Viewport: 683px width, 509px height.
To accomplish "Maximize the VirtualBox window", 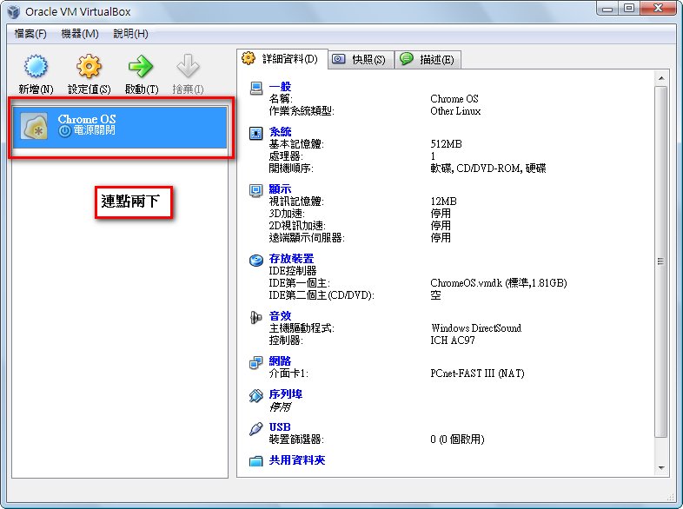I will pos(629,8).
